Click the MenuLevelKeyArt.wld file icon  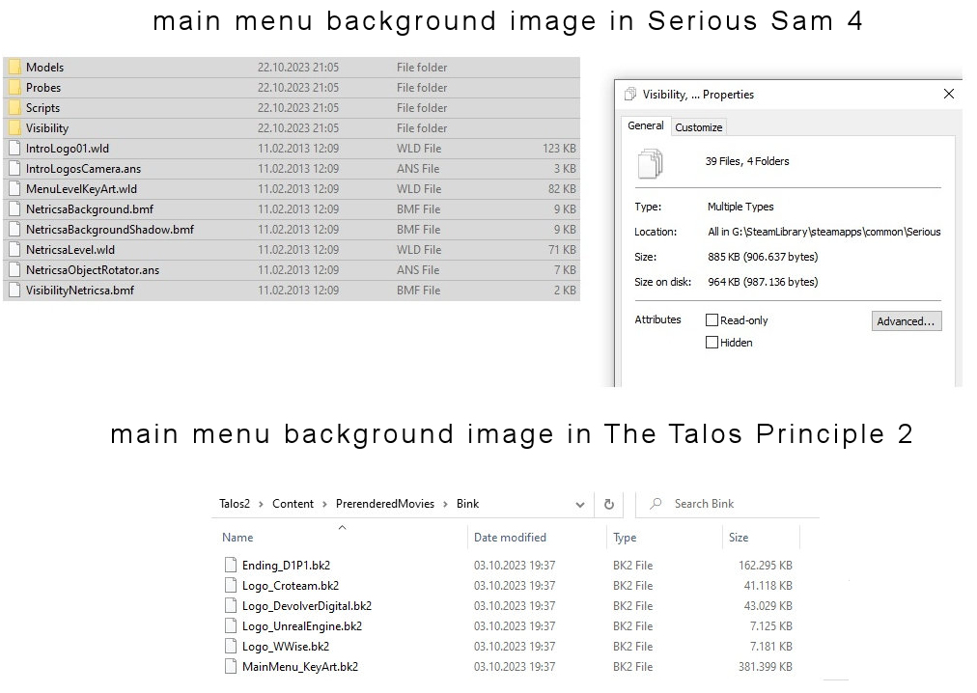tap(14, 189)
